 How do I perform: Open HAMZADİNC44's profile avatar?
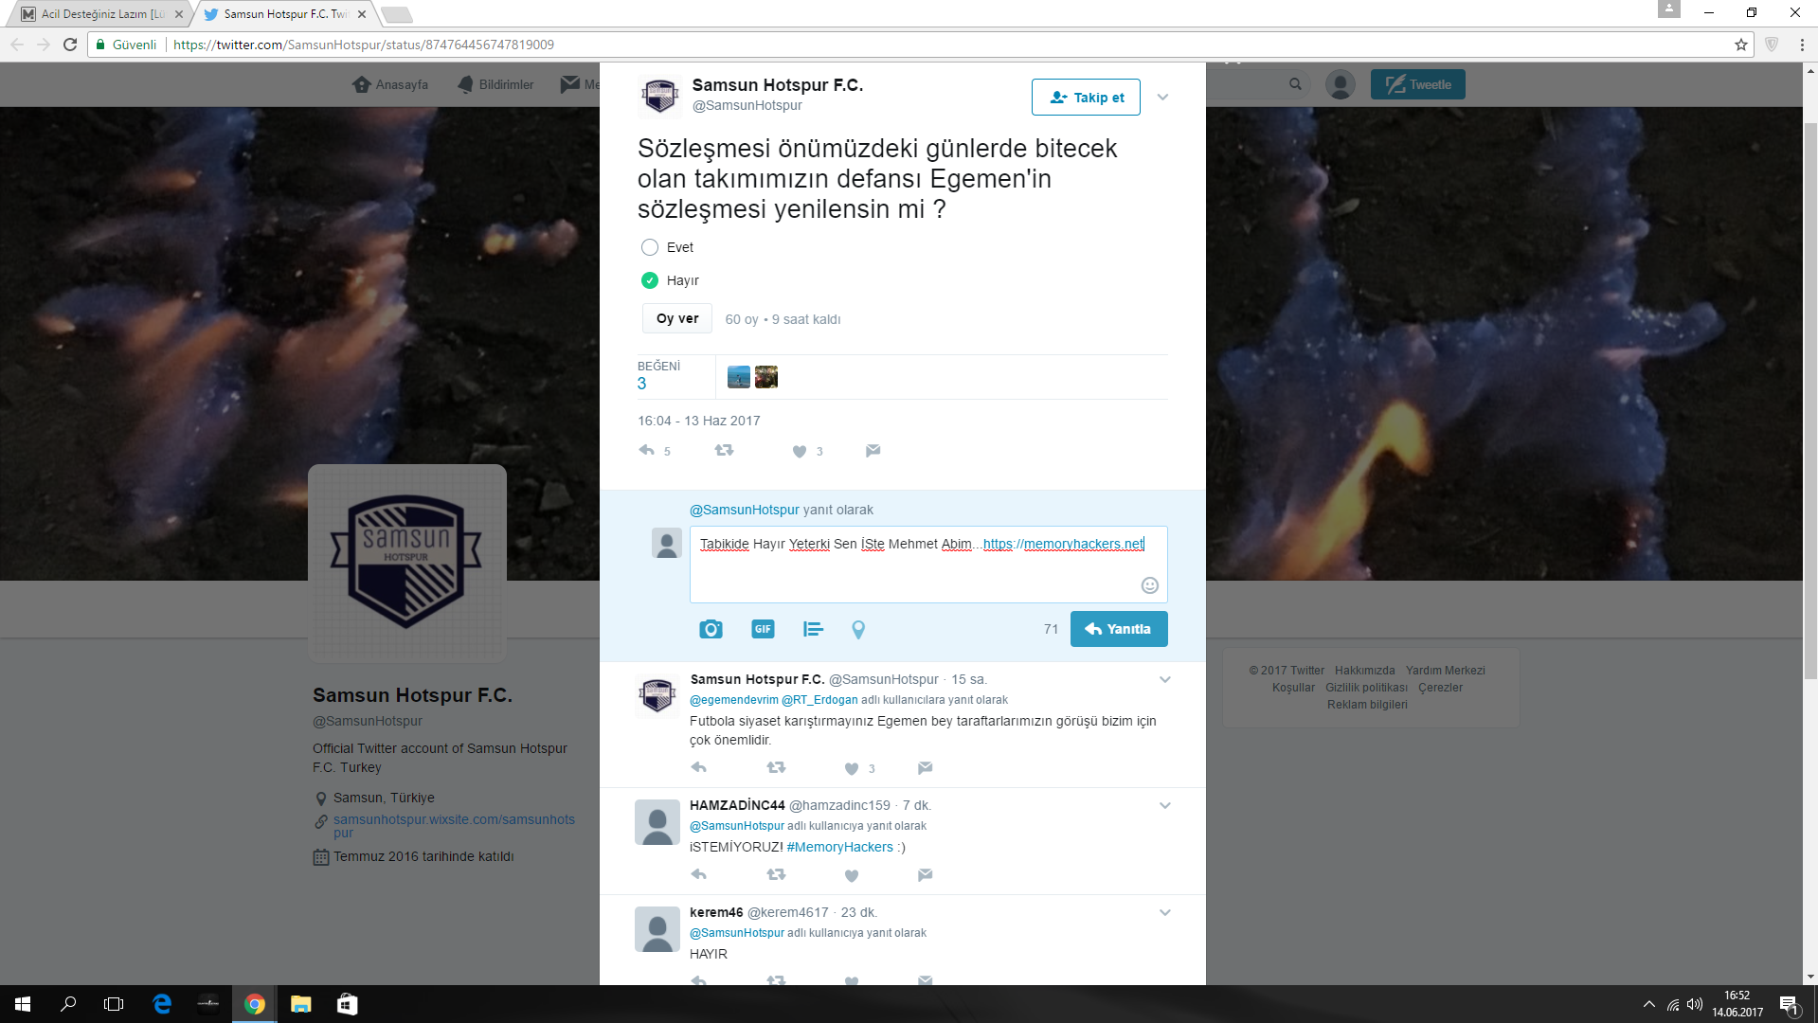[x=657, y=822]
